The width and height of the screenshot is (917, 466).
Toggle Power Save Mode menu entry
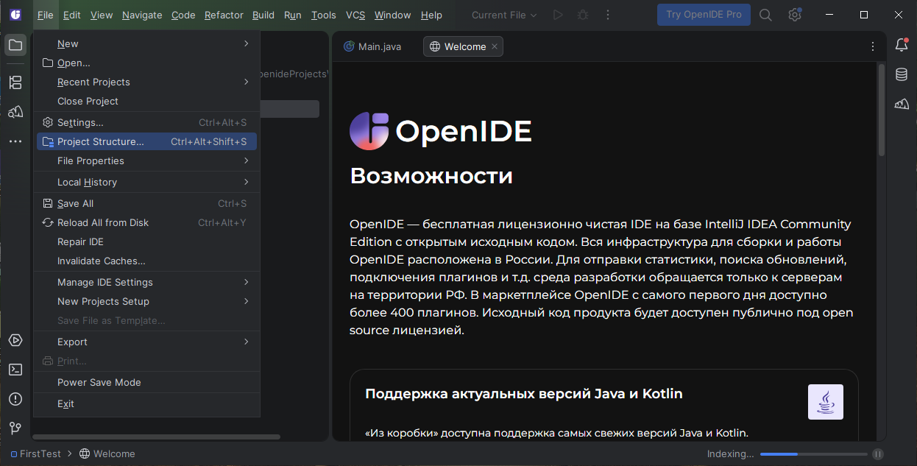click(x=146, y=382)
